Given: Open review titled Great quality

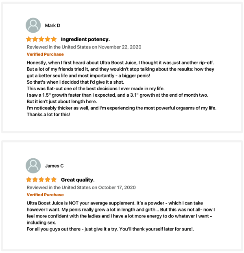Looking at the screenshot, I should pos(78,180).
